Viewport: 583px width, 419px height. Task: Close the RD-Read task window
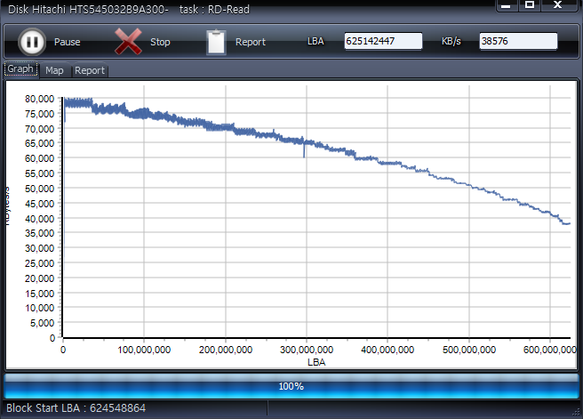coord(558,5)
